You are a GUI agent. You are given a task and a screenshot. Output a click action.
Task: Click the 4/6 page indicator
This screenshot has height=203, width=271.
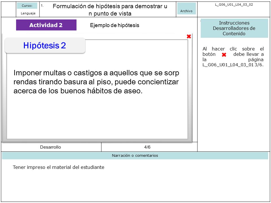(147, 147)
